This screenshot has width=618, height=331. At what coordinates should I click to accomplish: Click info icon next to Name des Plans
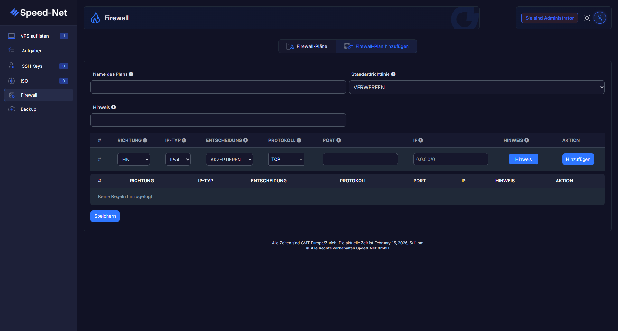coord(131,74)
